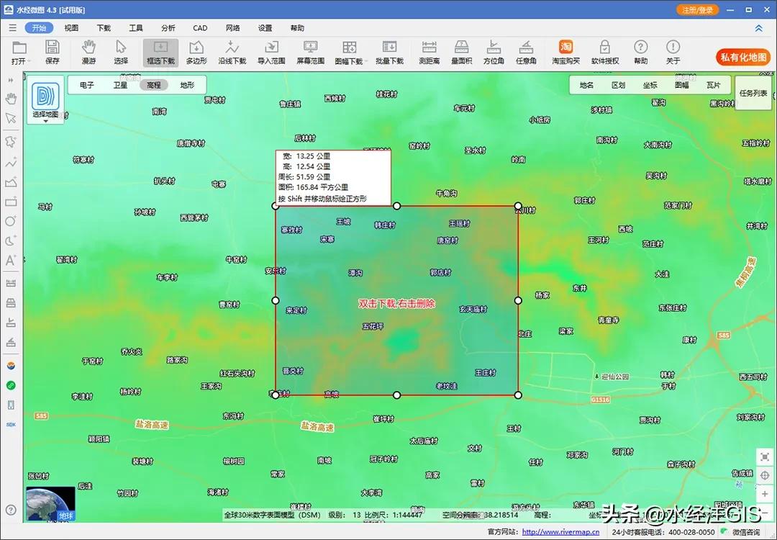Use the 测距离 distance measure tool
The height and width of the screenshot is (540, 777).
tap(429, 53)
